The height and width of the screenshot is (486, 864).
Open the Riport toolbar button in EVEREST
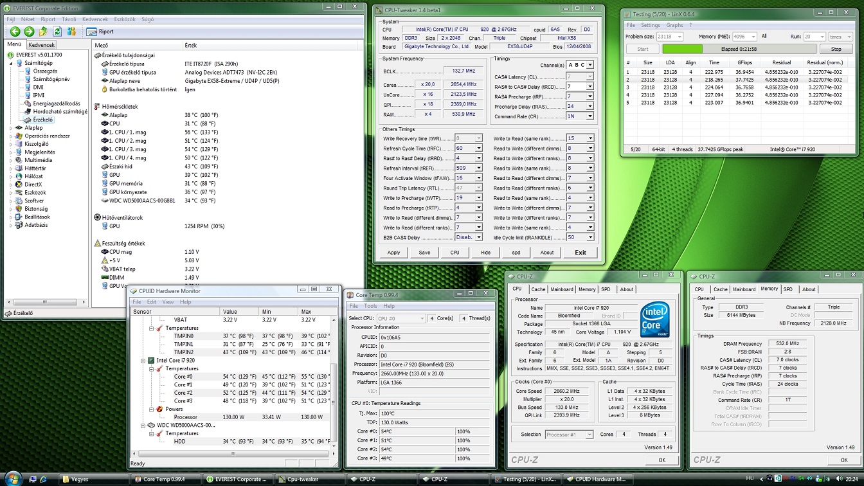point(100,32)
